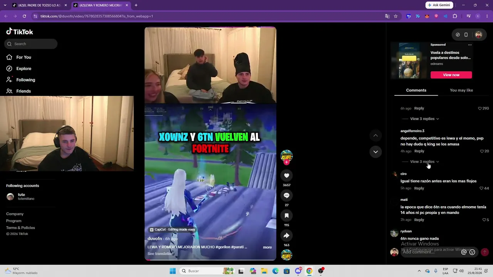Like mati's comment
The width and height of the screenshot is (493, 277).
click(x=484, y=220)
